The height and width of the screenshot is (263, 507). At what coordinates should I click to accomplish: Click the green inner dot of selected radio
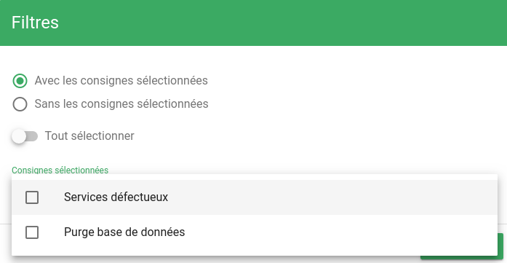pyautogui.click(x=20, y=81)
